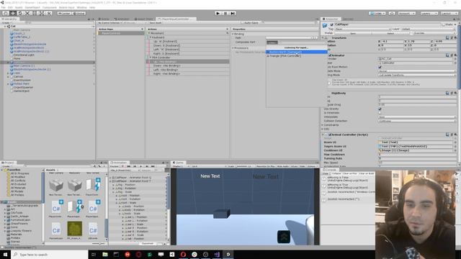Screen dimensions: 461x259
Task: Open the Window menu
Action: point(81,7)
